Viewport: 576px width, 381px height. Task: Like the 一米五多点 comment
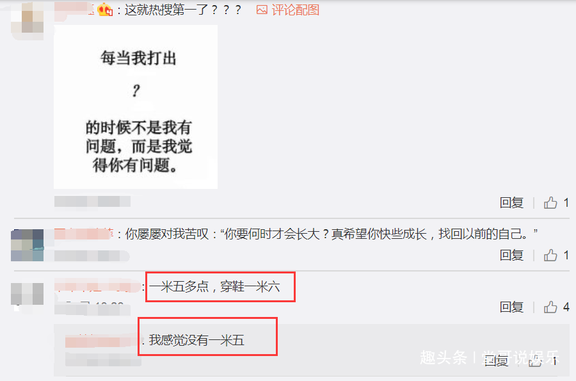pyautogui.click(x=550, y=307)
